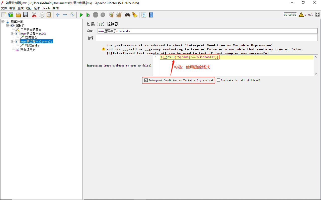This screenshot has height=200, width=321.
Task: Open Help via blue question mark icon
Action: click(x=151, y=15)
